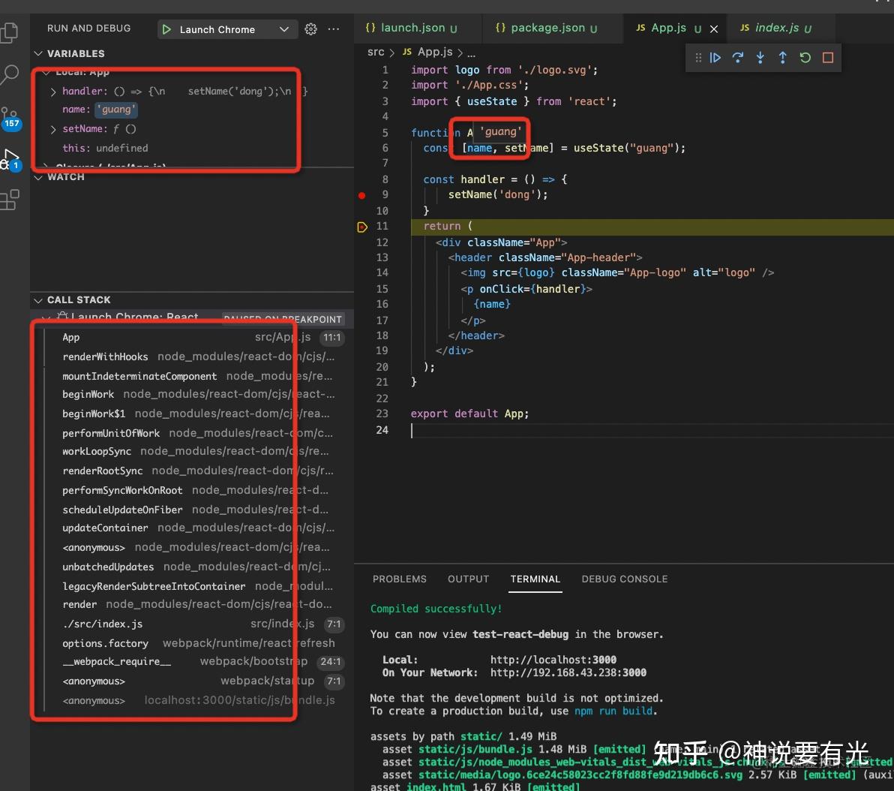Start debugging with green play icon
Screen dimensions: 894x791
pos(166,29)
